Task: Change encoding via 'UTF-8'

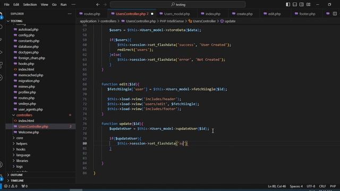Action: [311, 186]
